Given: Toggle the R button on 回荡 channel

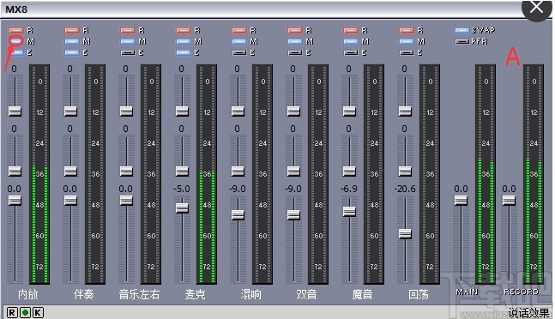Looking at the screenshot, I should click(407, 30).
